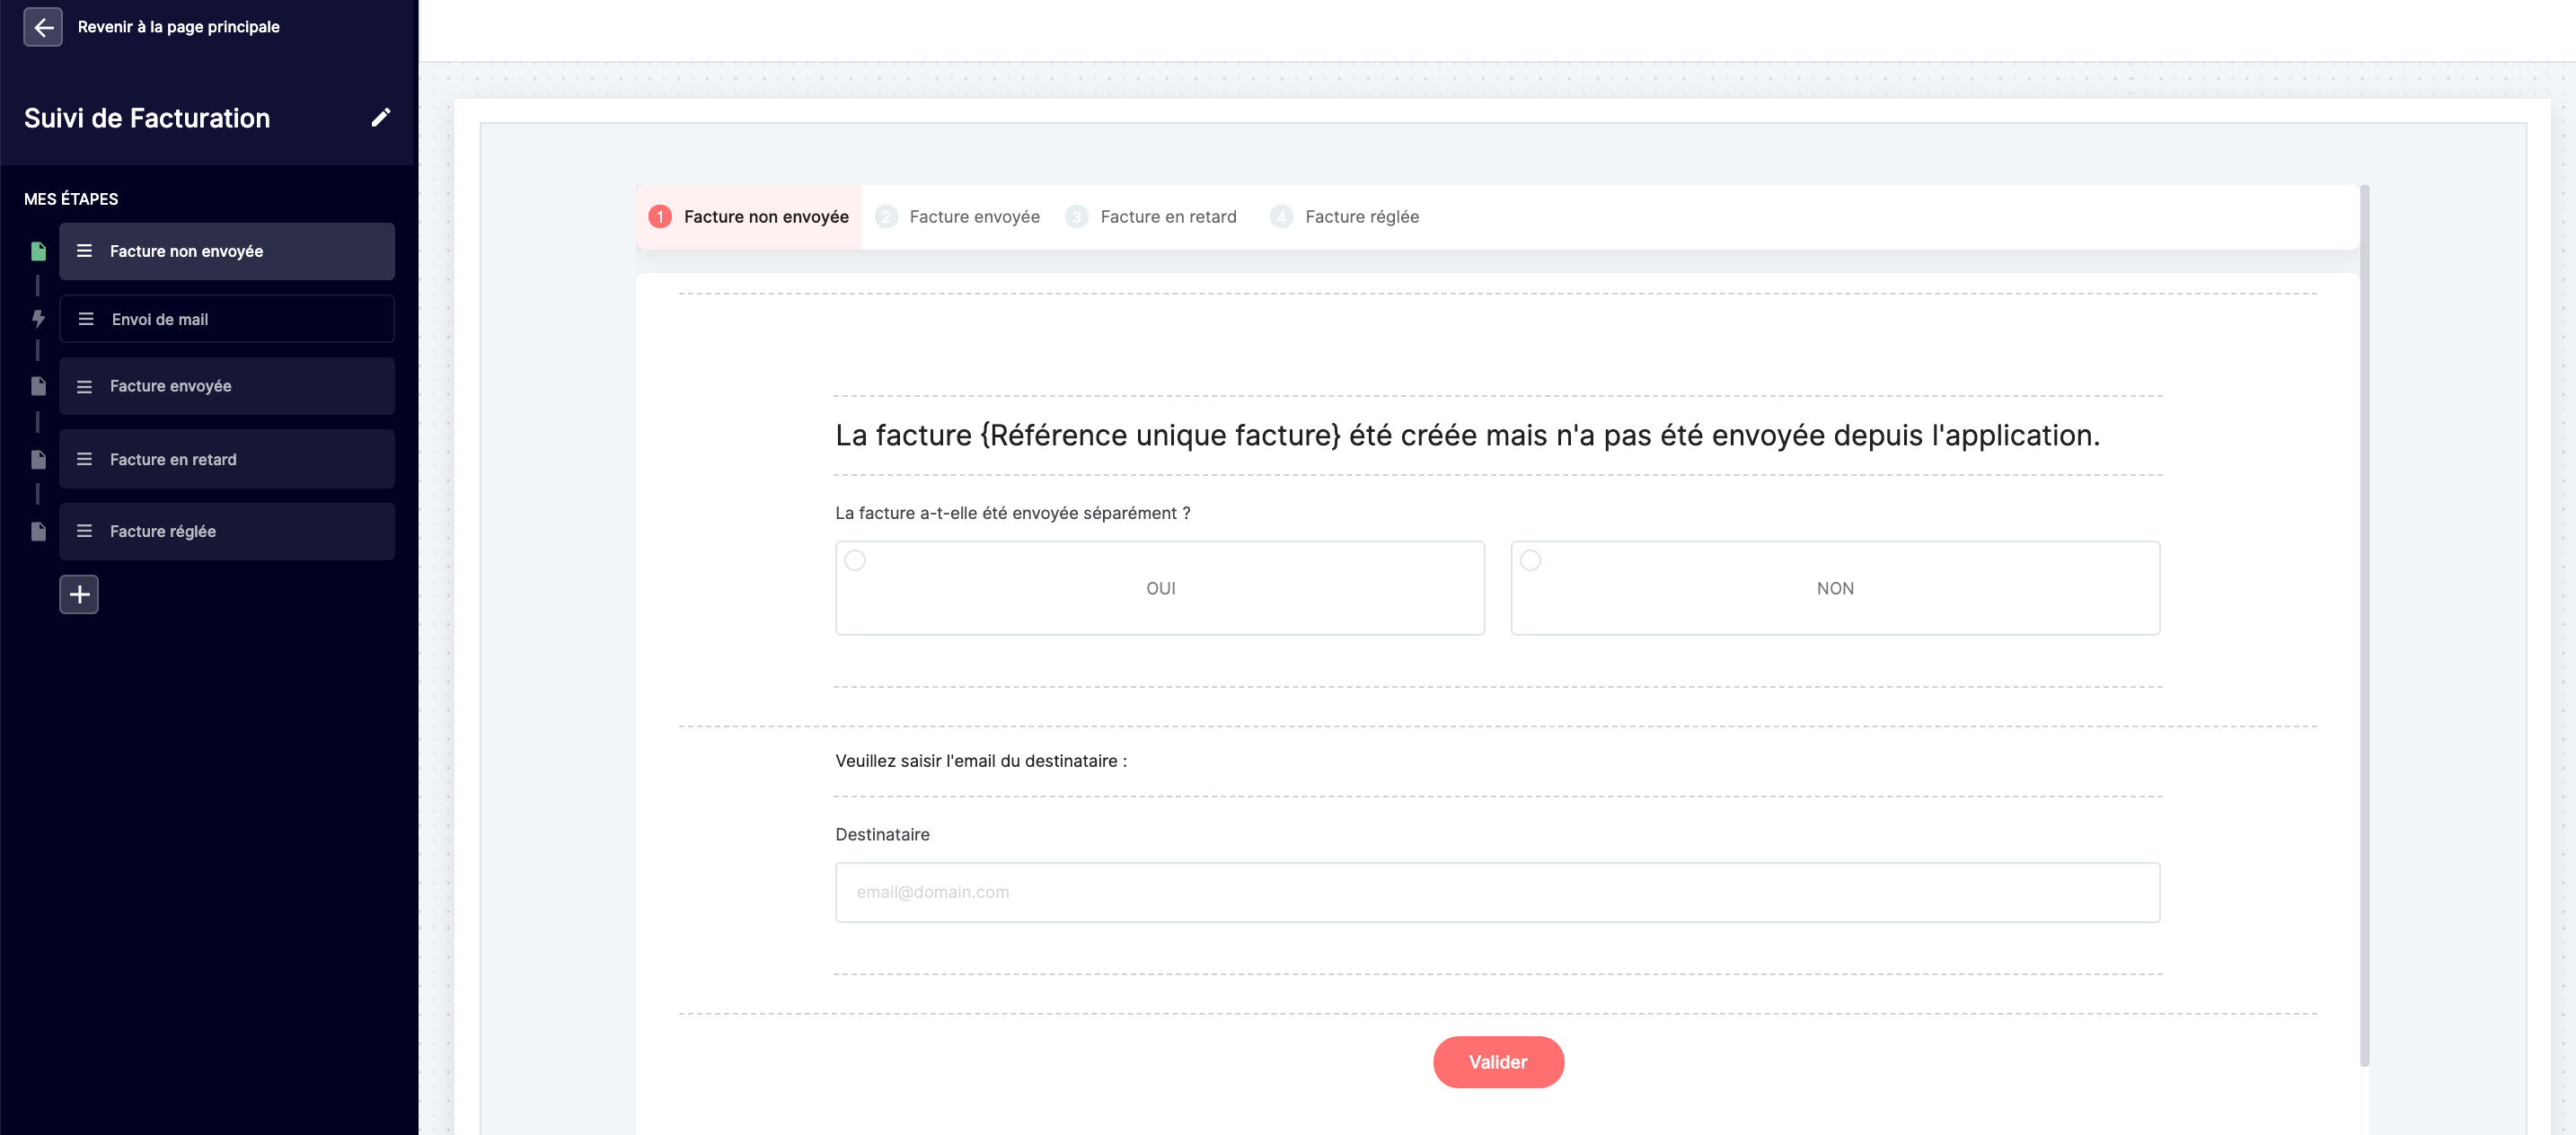Click the Valider button

1498,1062
